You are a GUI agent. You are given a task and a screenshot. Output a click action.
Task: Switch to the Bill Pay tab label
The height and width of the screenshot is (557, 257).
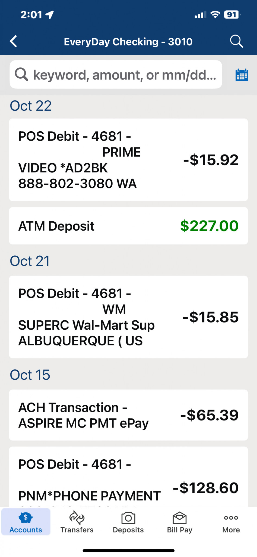179,530
